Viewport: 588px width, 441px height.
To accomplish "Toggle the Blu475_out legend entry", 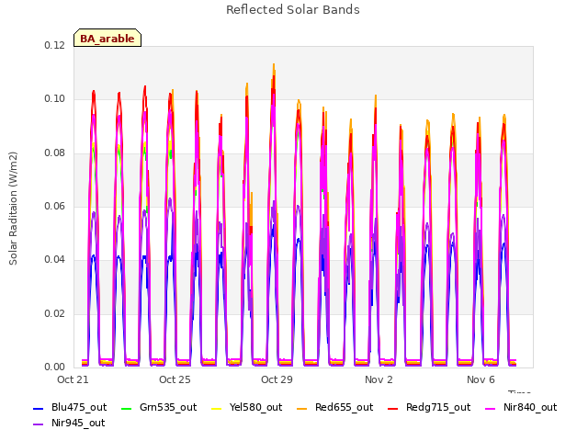I will pyautogui.click(x=70, y=407).
